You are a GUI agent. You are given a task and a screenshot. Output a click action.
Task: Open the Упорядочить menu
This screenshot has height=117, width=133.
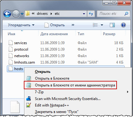point(21,25)
